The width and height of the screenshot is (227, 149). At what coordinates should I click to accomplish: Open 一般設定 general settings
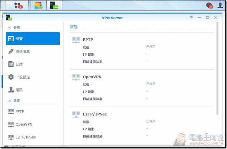point(33,77)
